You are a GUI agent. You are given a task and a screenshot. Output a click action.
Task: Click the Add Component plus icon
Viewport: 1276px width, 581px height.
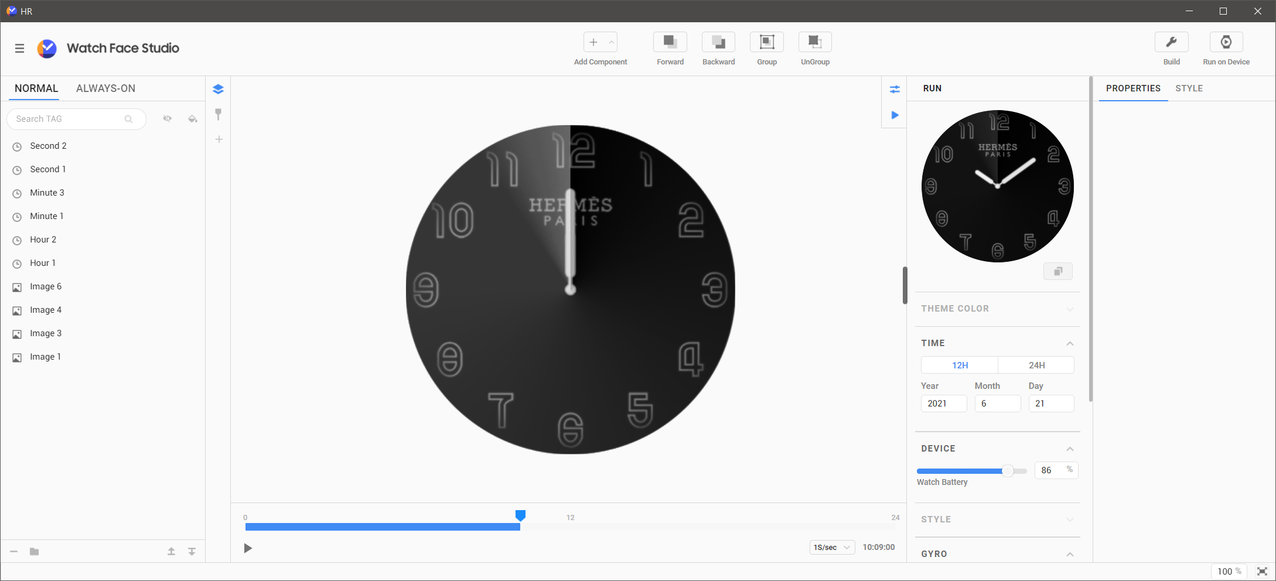[x=593, y=42]
